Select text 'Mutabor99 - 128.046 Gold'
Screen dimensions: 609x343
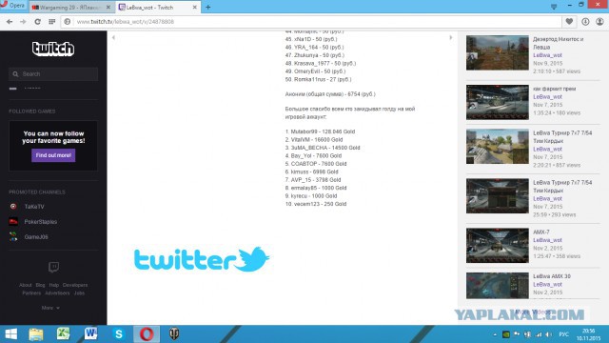point(323,131)
